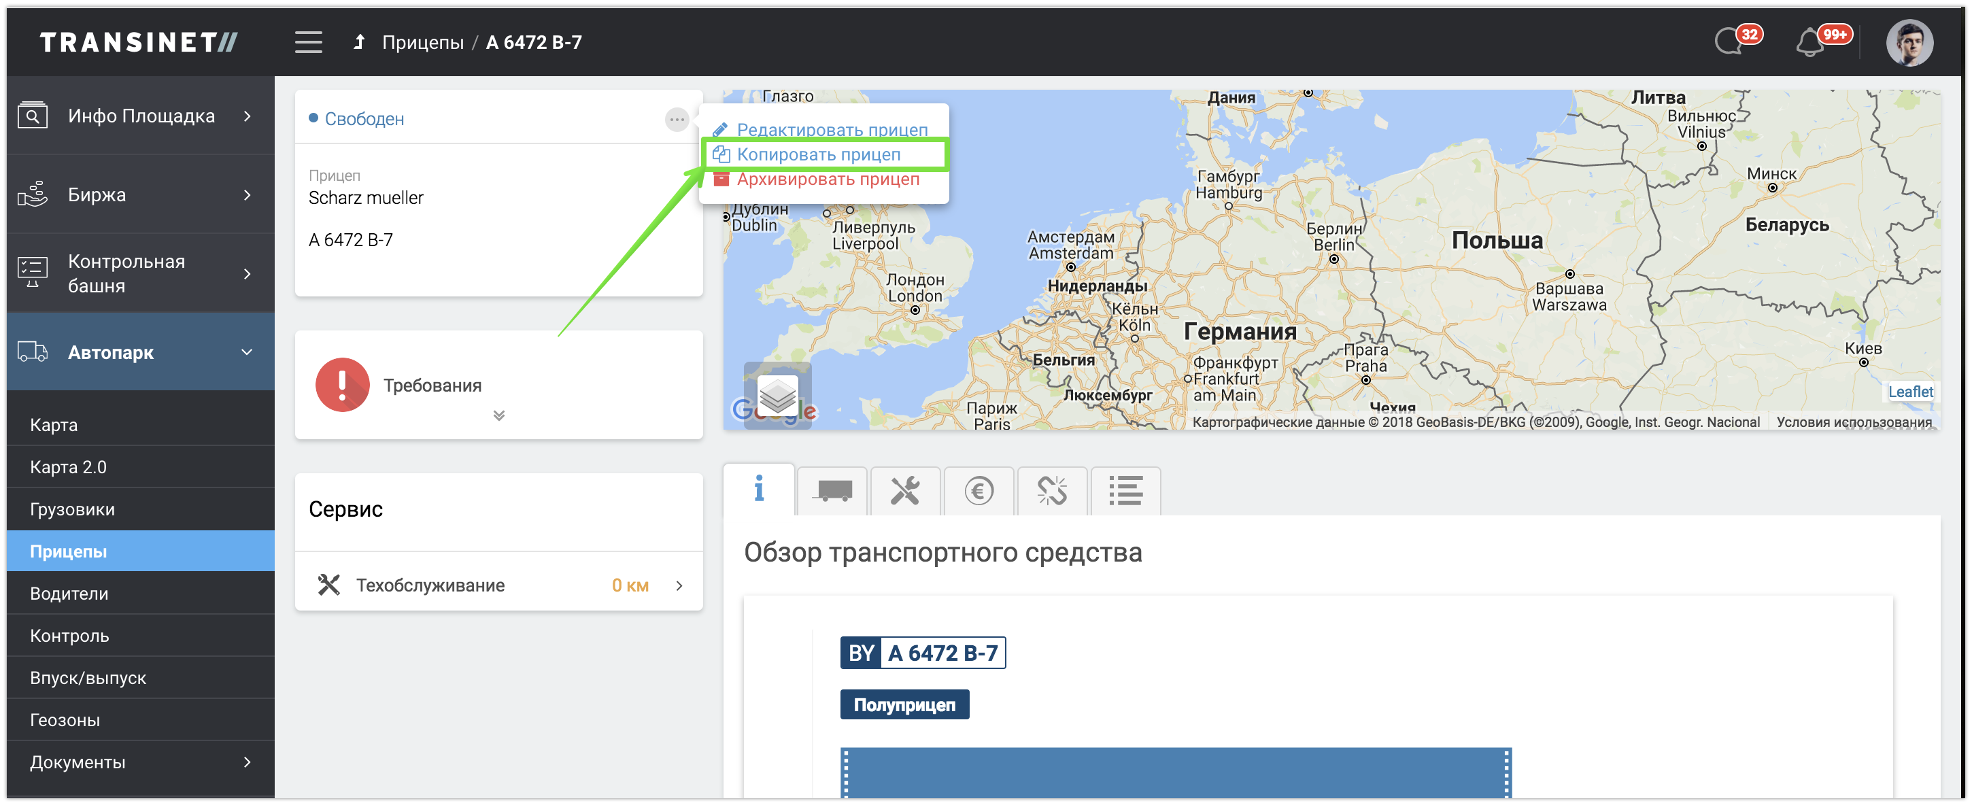Screen dimensions: 1972x805
Task: Open the three-dots trailer options button
Action: click(x=676, y=120)
